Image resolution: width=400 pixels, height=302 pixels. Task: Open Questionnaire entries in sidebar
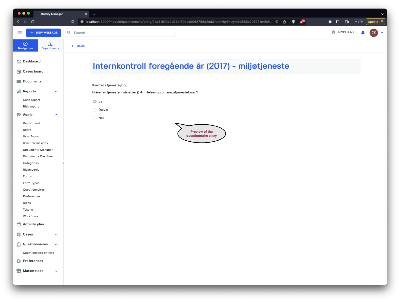coord(38,253)
